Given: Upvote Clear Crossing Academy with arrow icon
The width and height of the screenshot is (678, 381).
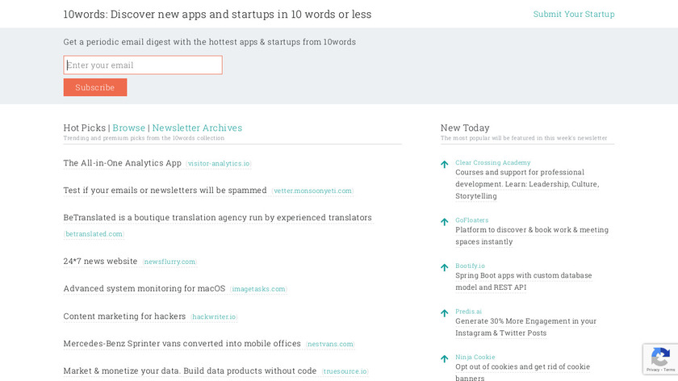Looking at the screenshot, I should pos(444,165).
